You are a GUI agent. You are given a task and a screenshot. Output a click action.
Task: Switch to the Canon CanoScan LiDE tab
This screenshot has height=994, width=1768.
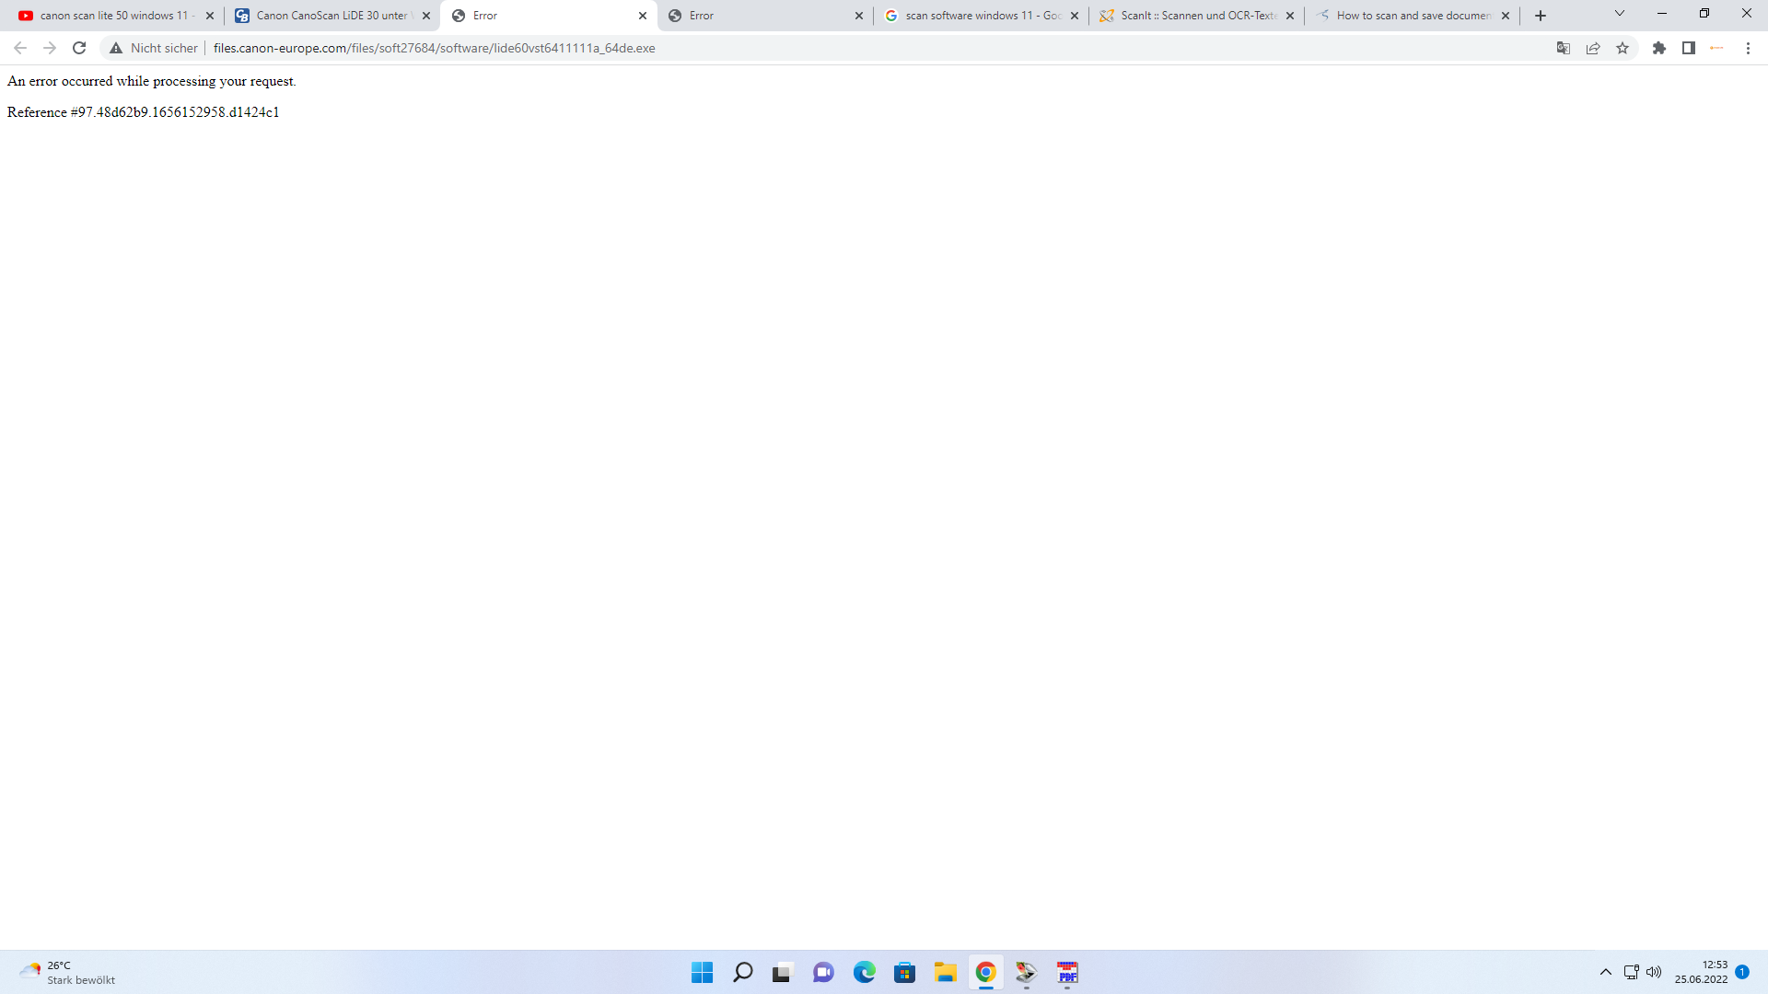click(327, 15)
